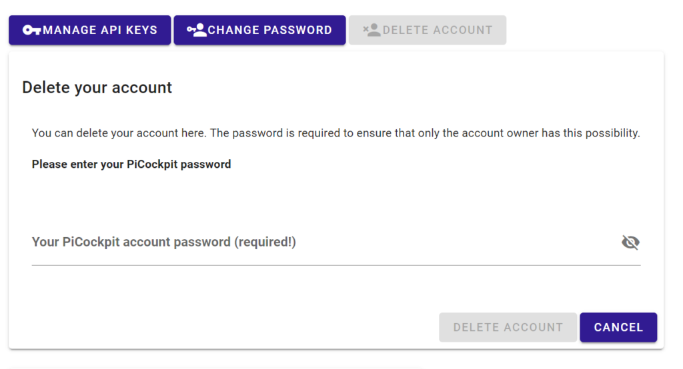Viewport: 683px width, 369px height.
Task: Select the greyed Delete Account top button
Action: 428,30
